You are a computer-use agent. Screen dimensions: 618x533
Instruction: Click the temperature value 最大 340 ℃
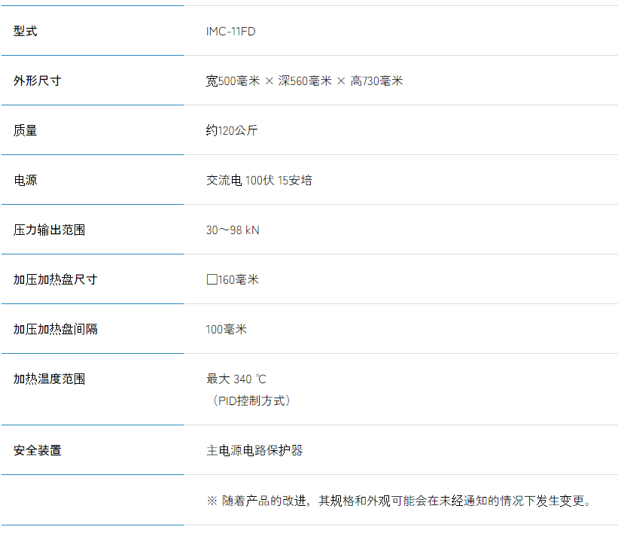pos(236,379)
